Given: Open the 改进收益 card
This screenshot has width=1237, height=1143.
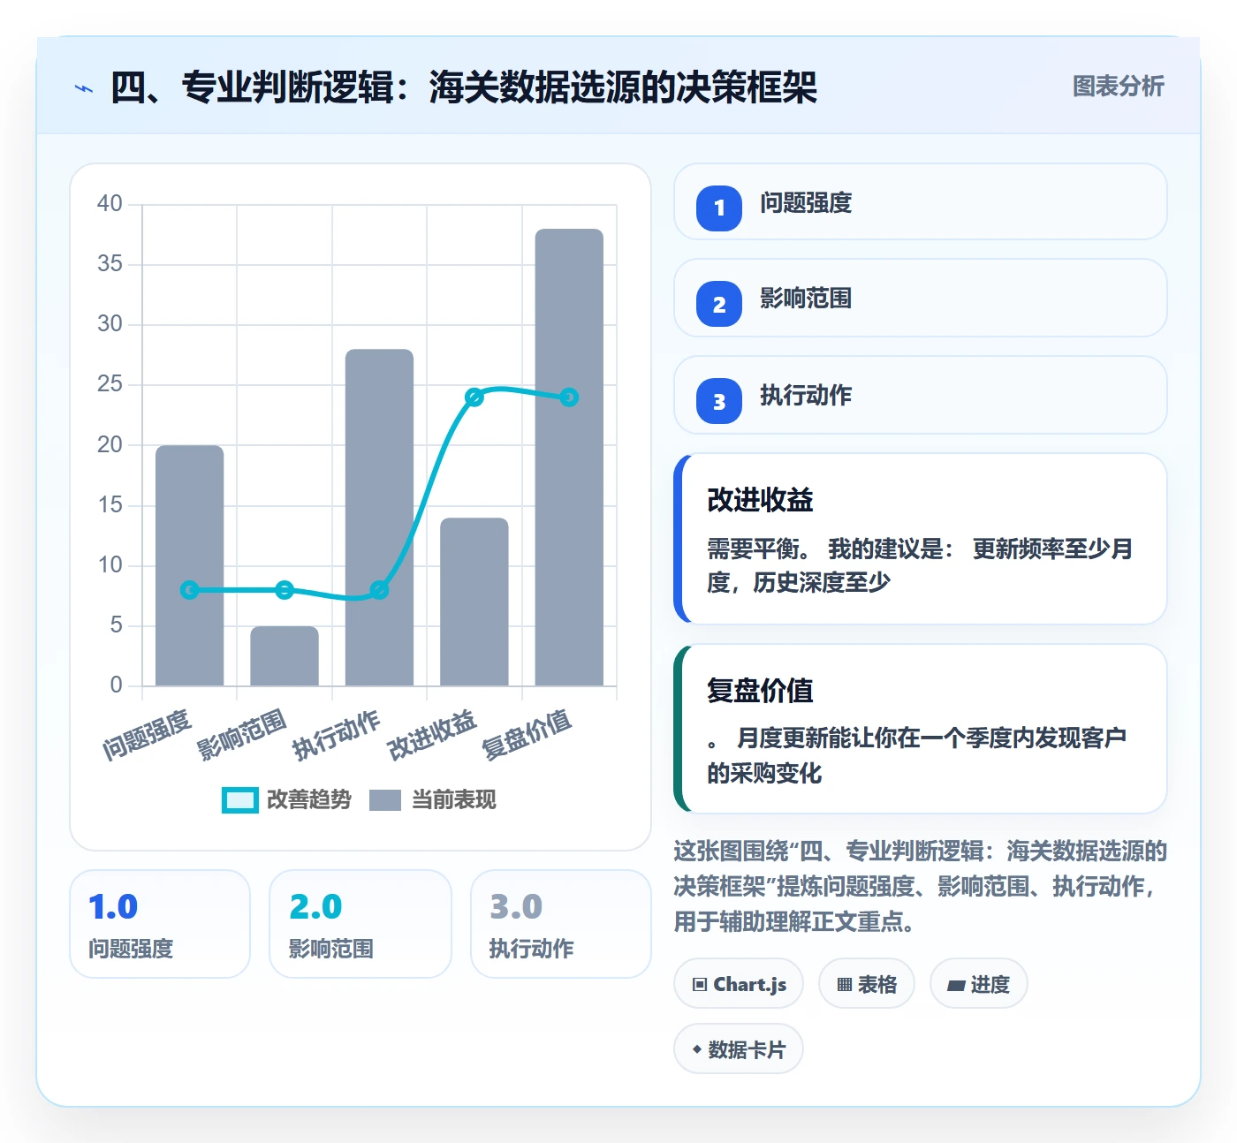Looking at the screenshot, I should click(x=920, y=539).
